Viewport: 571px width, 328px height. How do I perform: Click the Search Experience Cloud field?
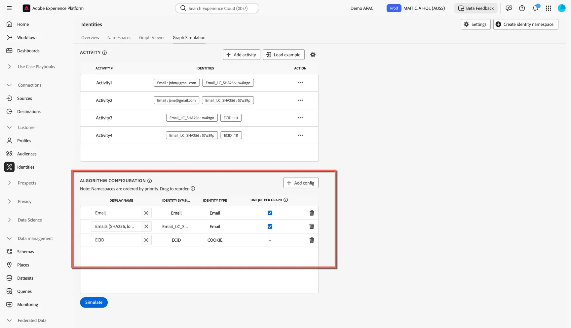click(217, 8)
